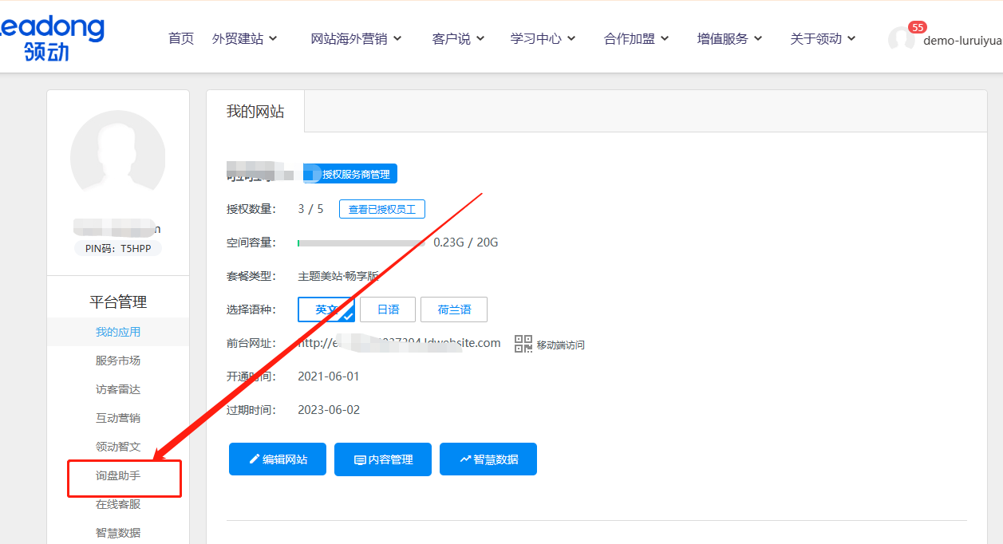
Task: Expand the 外贸建站 dropdown menu
Action: 246,37
